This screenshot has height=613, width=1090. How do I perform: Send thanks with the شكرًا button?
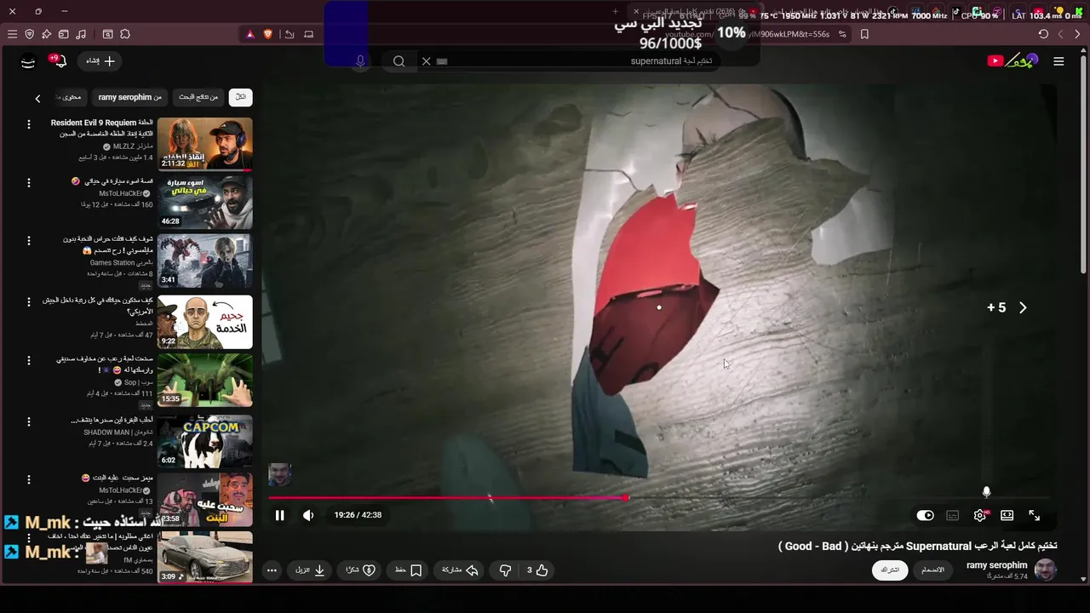(x=360, y=570)
